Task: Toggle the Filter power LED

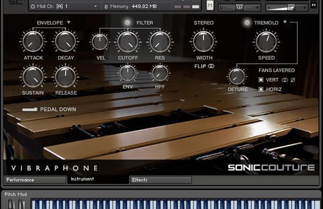Action: point(127,23)
